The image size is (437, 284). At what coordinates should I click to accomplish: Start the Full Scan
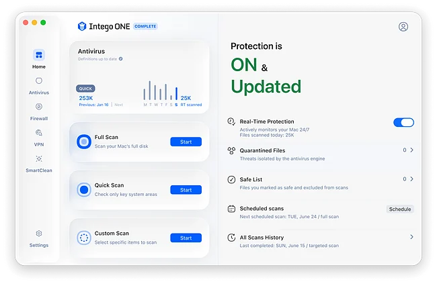(186, 142)
